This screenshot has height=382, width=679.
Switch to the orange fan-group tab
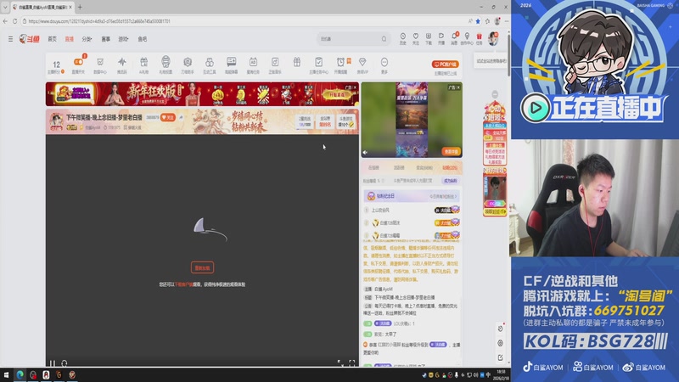(x=450, y=167)
